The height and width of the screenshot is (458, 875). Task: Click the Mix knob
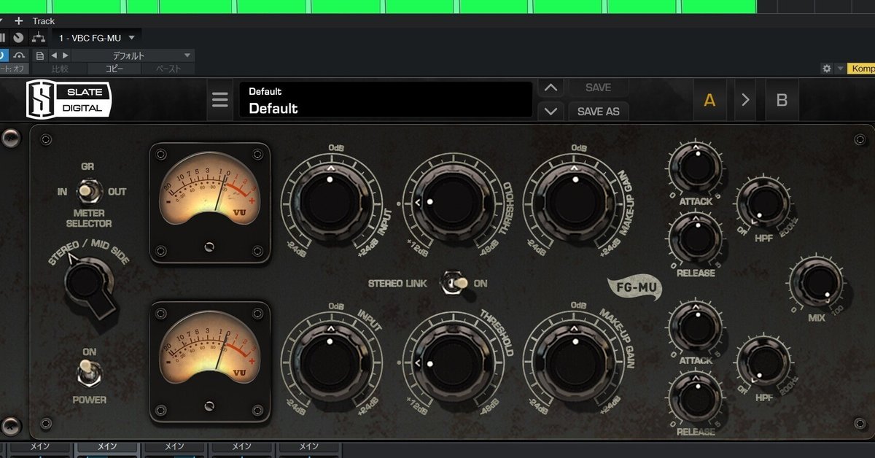(x=815, y=282)
